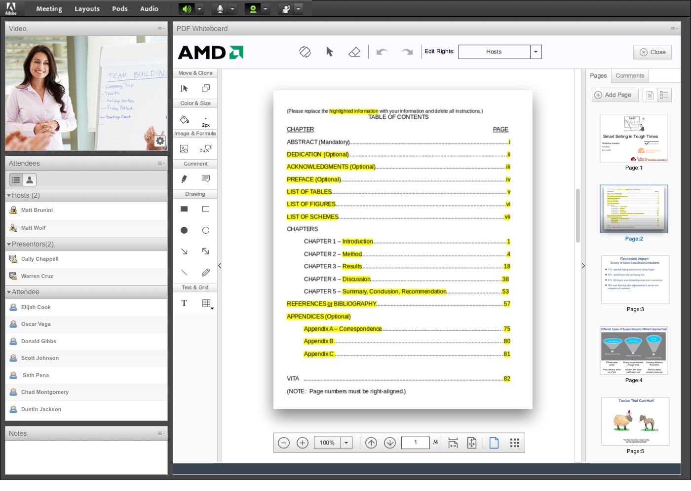The height and width of the screenshot is (491, 691).
Task: Collapse the Hosts (2) group
Action: click(x=9, y=196)
